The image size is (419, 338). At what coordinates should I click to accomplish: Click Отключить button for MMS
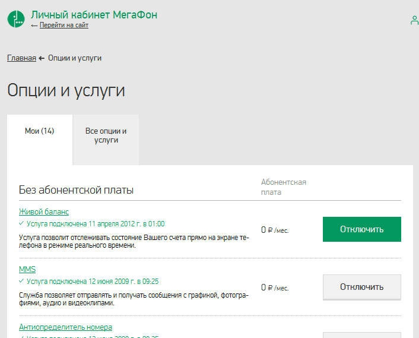[x=362, y=287]
